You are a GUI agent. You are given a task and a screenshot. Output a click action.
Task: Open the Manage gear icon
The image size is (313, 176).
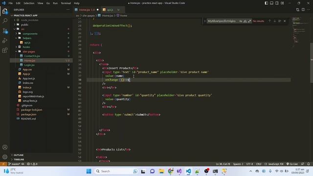[5, 157]
